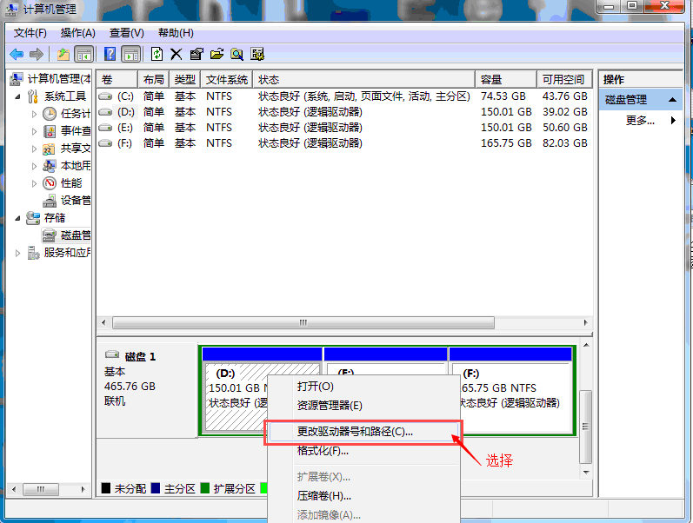Screen dimensions: 693x523
Task: Click the magnifier Explore toolbar icon
Action: 237,54
